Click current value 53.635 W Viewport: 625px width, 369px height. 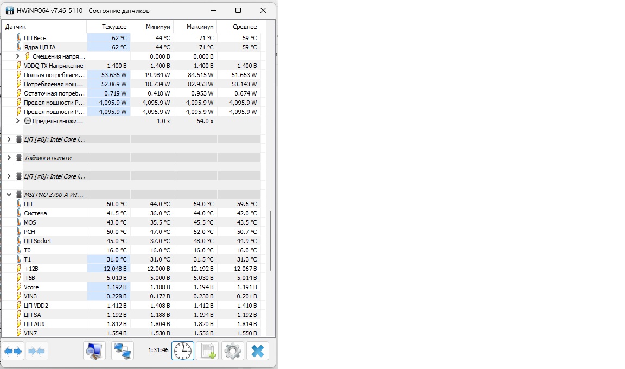pos(114,75)
